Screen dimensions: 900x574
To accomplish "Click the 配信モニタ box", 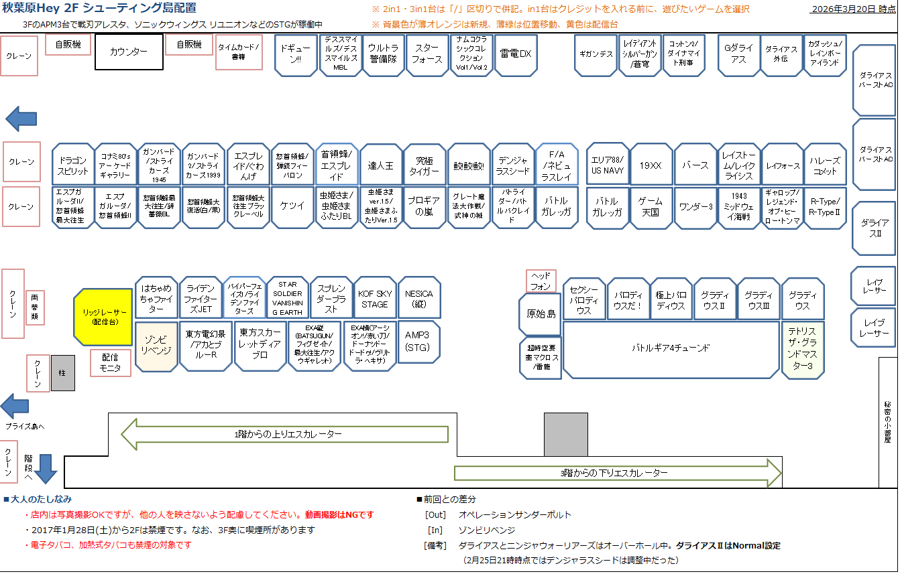I will (111, 363).
